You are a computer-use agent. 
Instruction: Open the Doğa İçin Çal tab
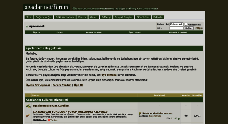point(43,17)
